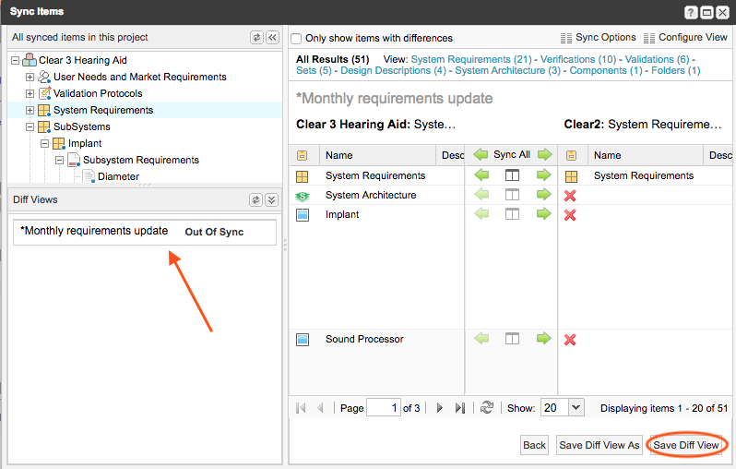736x469 pixels.
Task: Expand User Needs and Market Requirements node
Action: pos(30,77)
